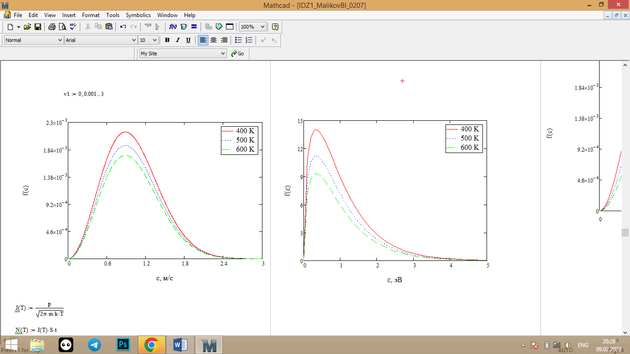Print the worksheet using printer icon
The width and height of the screenshot is (630, 354).
tap(52, 27)
